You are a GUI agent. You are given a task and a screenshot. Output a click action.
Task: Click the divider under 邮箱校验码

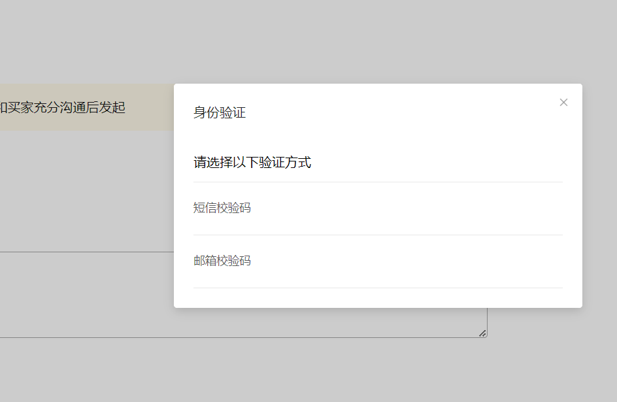[377, 286]
